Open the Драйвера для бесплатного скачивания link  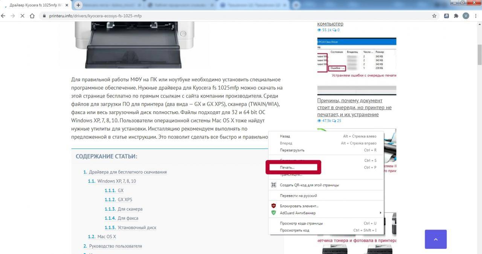point(128,172)
